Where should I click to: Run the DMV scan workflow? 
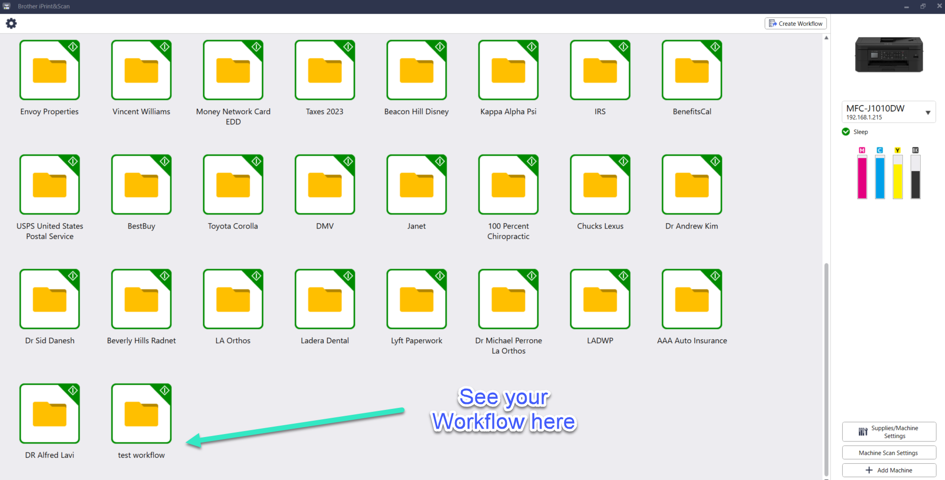coord(324,185)
